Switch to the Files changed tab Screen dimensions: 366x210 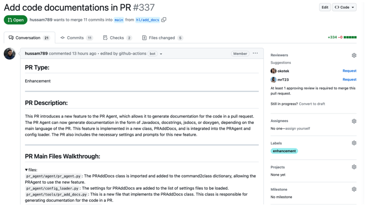tap(162, 38)
